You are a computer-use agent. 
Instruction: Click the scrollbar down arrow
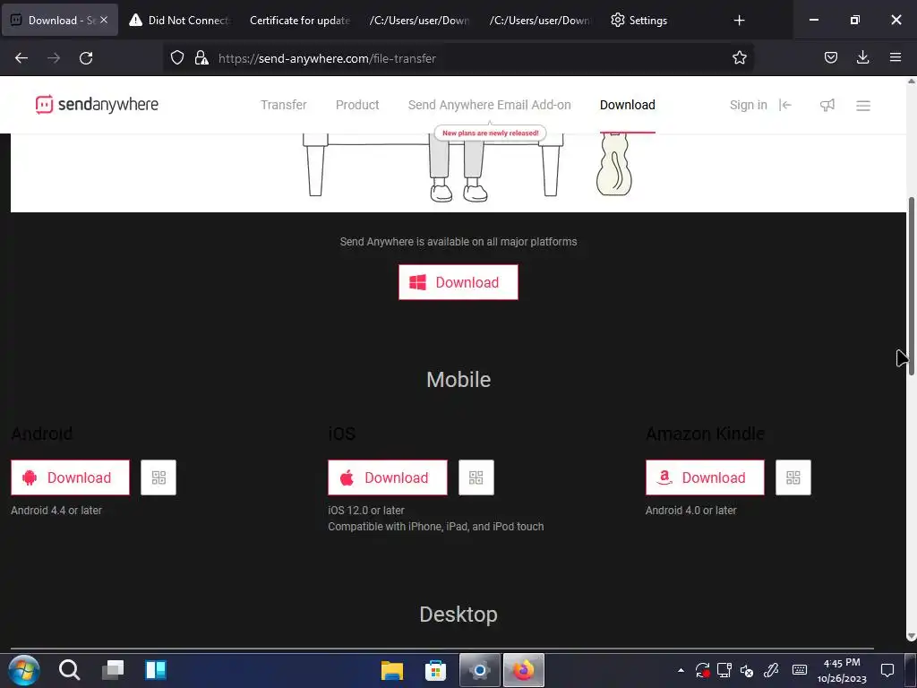[911, 637]
